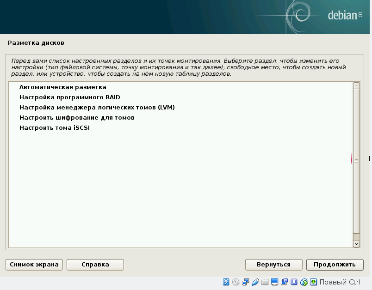Click the green arrow keyboard capture icon
372x290 pixels.
pos(313,282)
